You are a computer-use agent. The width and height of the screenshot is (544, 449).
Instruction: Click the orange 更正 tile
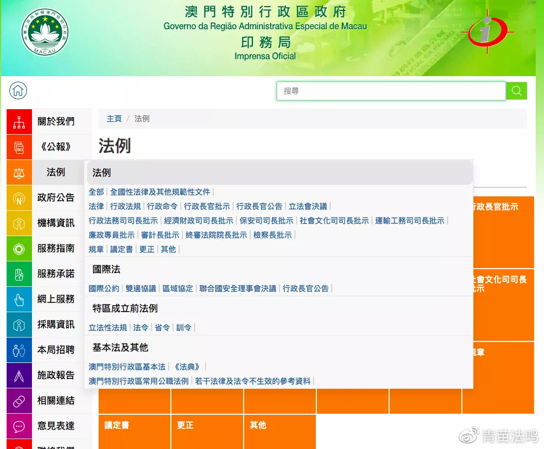click(207, 431)
